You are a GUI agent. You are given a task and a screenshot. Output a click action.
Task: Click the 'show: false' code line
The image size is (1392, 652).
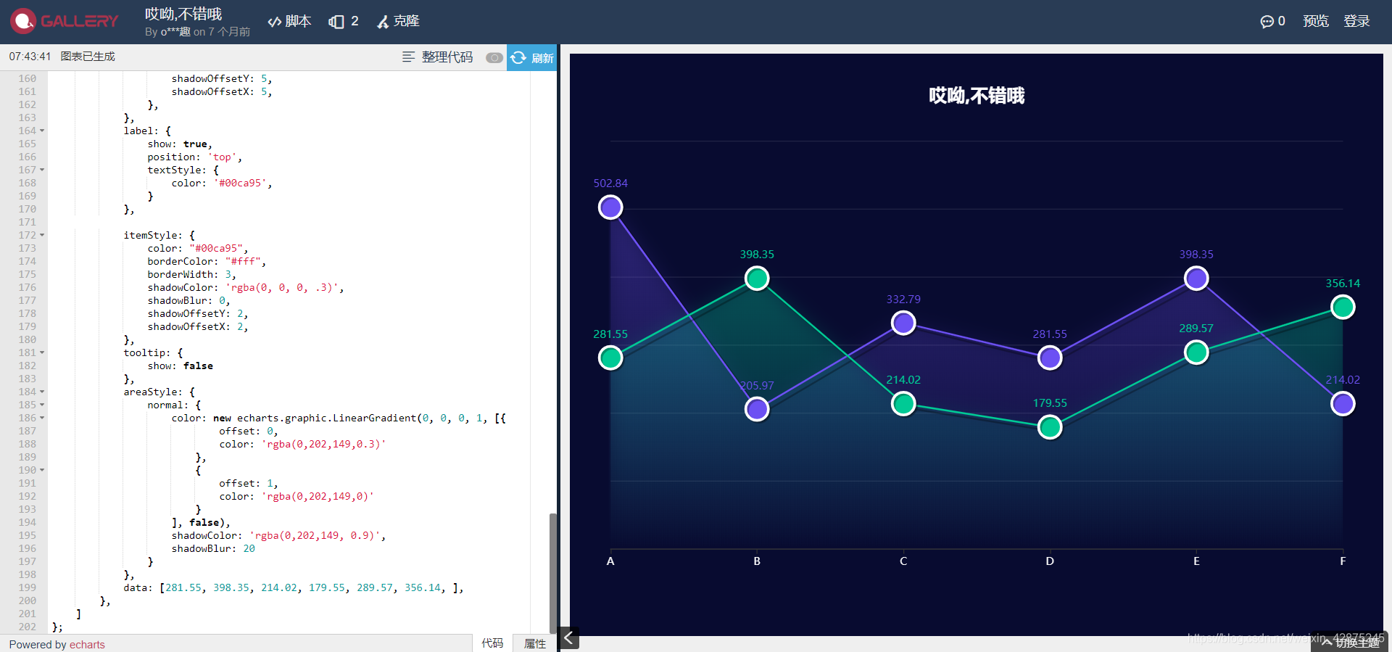[181, 366]
